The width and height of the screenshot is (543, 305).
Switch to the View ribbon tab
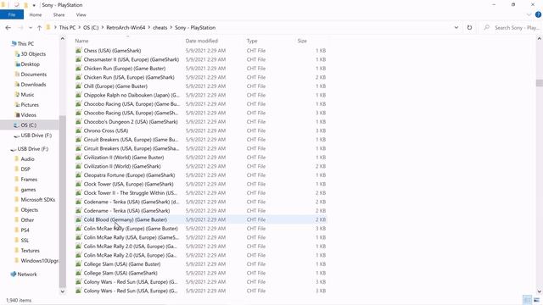click(x=81, y=15)
